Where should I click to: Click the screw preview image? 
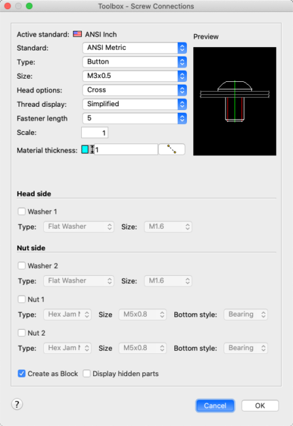coord(235,101)
